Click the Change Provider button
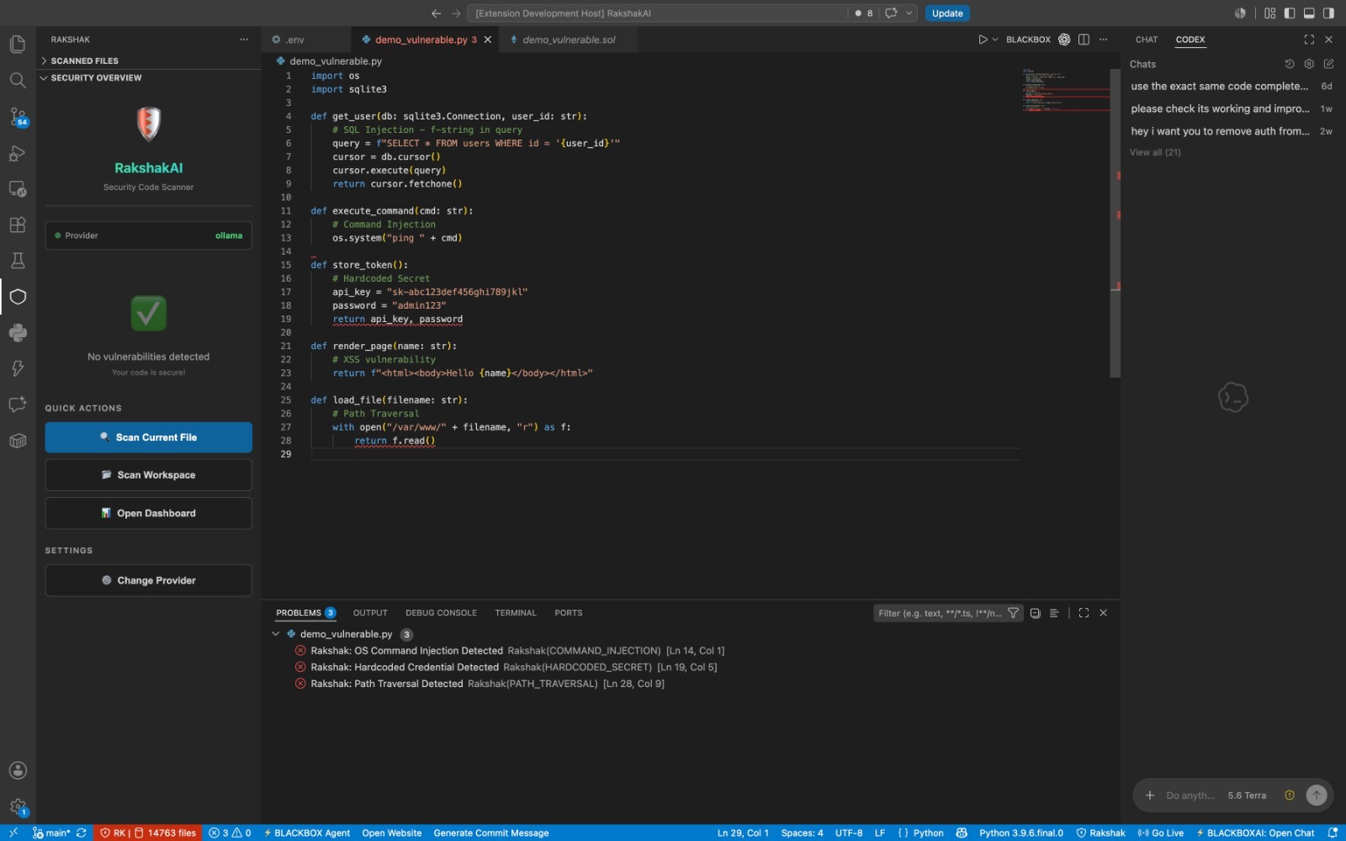The width and height of the screenshot is (1346, 841). (148, 580)
